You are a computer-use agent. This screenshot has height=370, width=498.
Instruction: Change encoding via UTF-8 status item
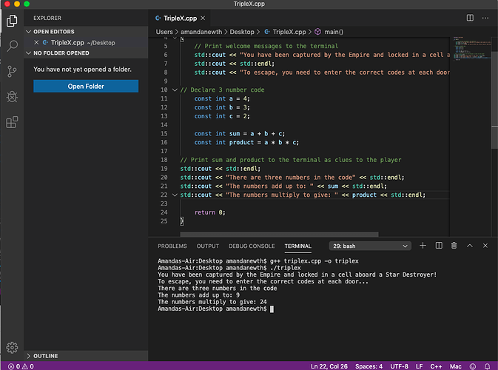(x=399, y=366)
